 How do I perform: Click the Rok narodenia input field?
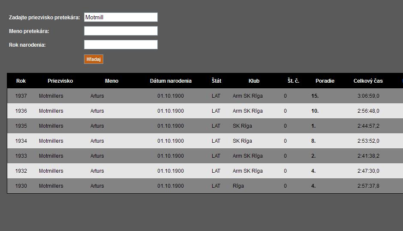coord(120,45)
